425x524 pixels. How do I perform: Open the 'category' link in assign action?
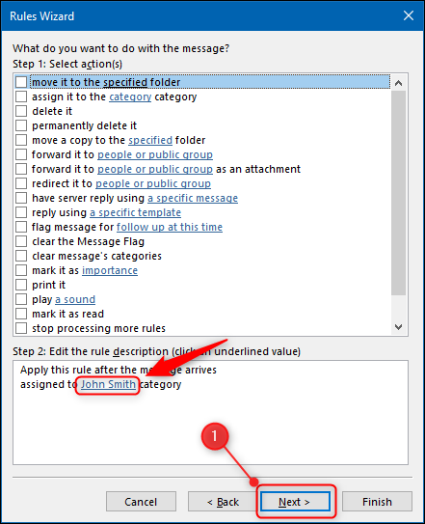130,97
